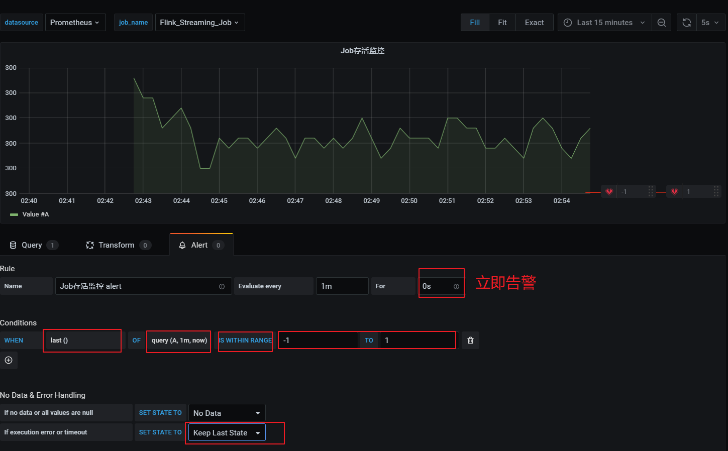This screenshot has height=451, width=728.
Task: Click the job_name variable label
Action: pyautogui.click(x=133, y=23)
